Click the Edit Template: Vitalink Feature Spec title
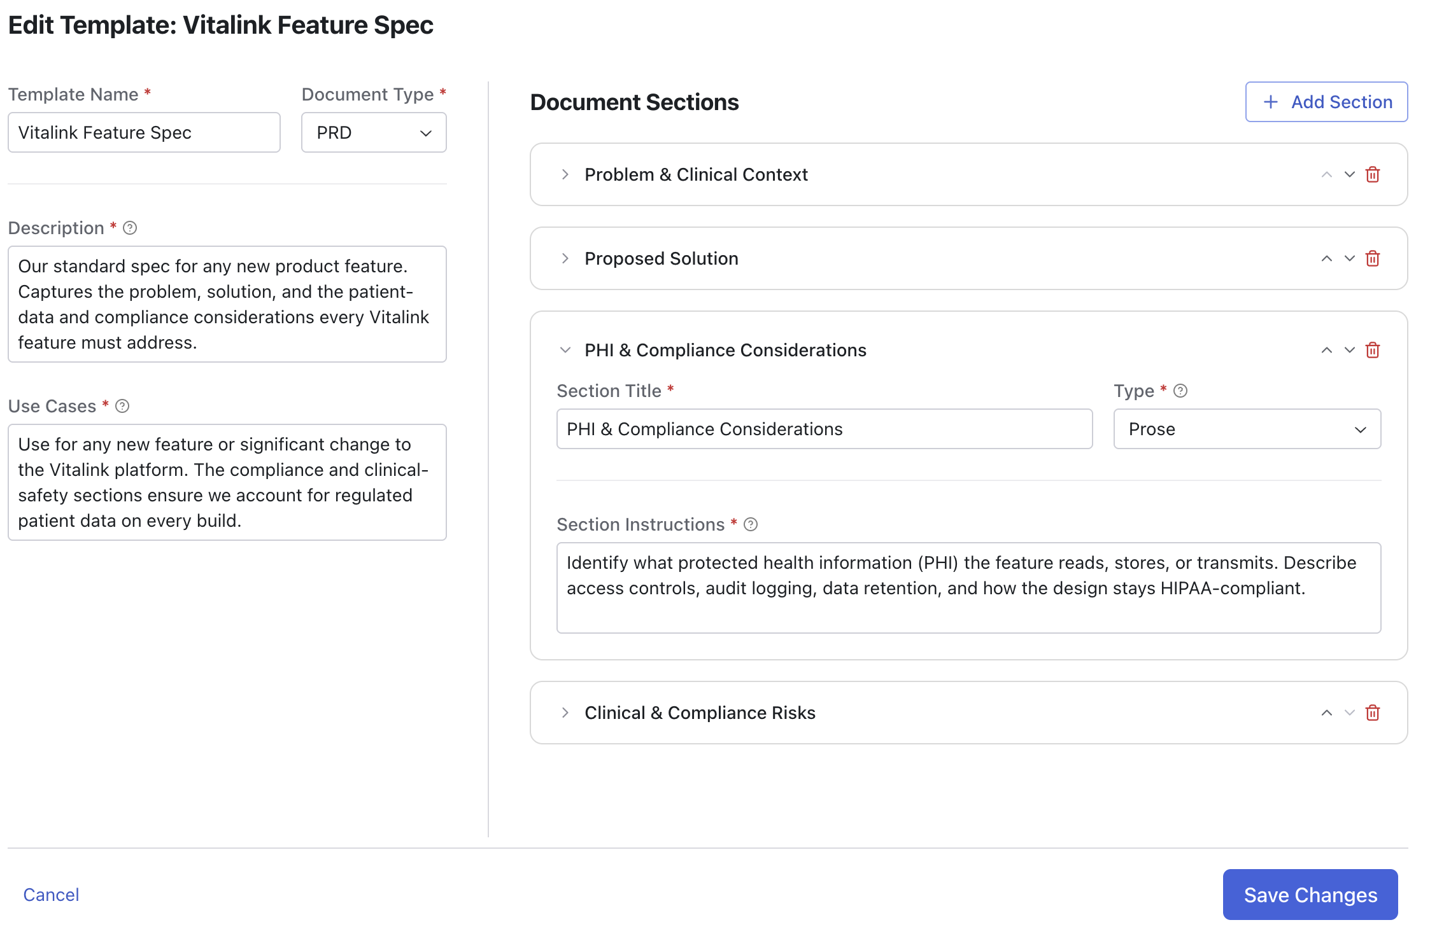Image resolution: width=1430 pixels, height=934 pixels. (220, 25)
